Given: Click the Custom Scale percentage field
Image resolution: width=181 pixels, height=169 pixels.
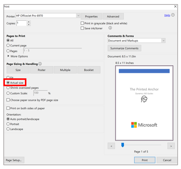Looking at the screenshot, I should pyautogui.click(x=41, y=93).
